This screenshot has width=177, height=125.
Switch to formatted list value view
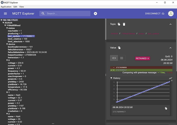(x=122, y=58)
